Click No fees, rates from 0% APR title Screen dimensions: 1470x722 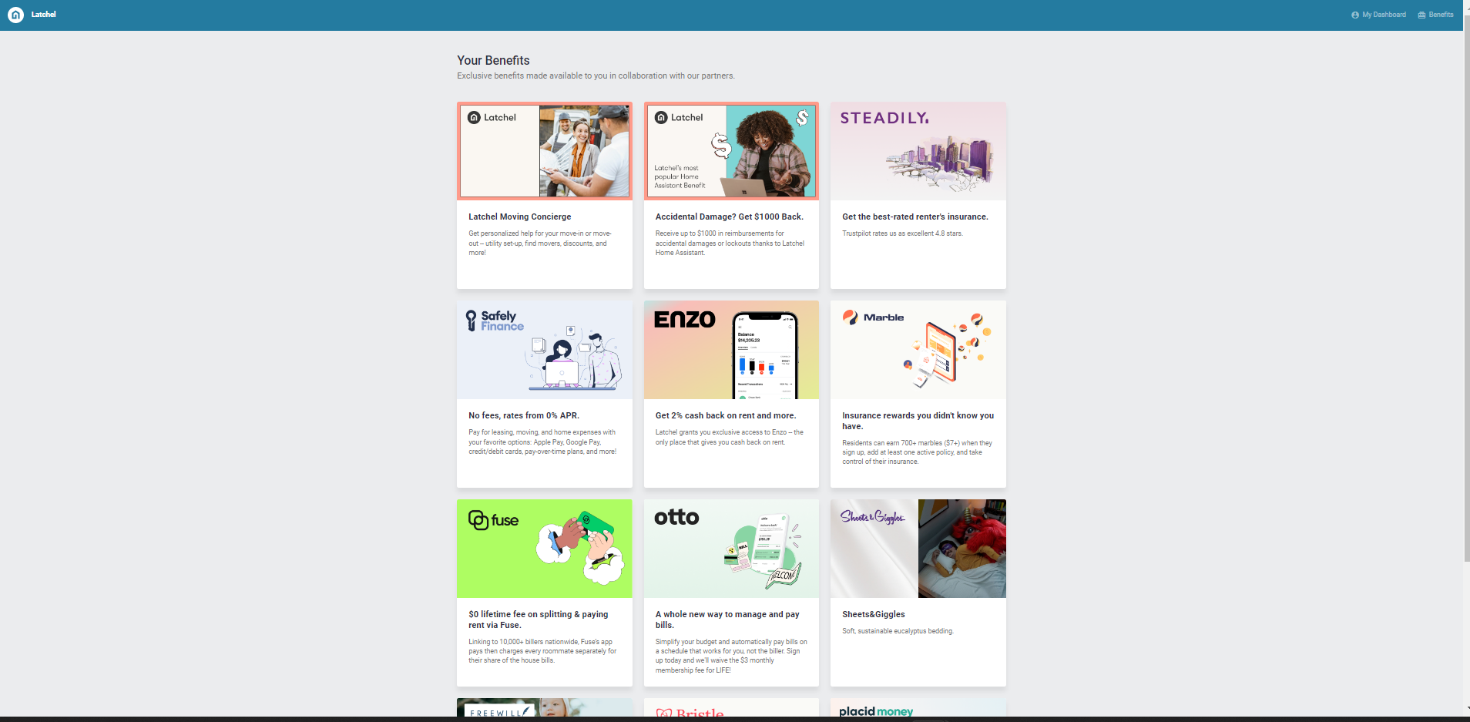(524, 416)
